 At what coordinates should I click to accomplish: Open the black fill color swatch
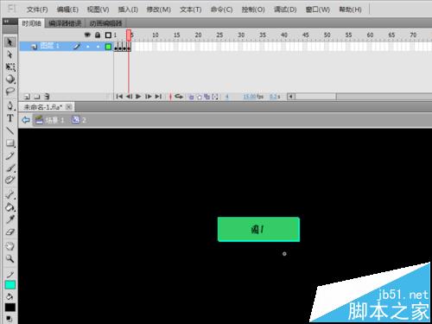tap(10, 308)
